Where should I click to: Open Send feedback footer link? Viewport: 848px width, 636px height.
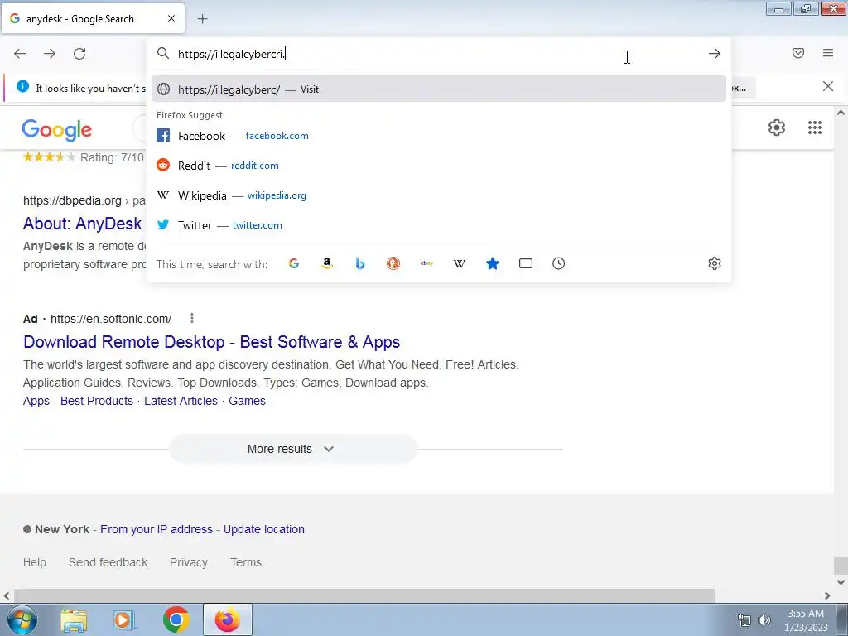pyautogui.click(x=108, y=562)
